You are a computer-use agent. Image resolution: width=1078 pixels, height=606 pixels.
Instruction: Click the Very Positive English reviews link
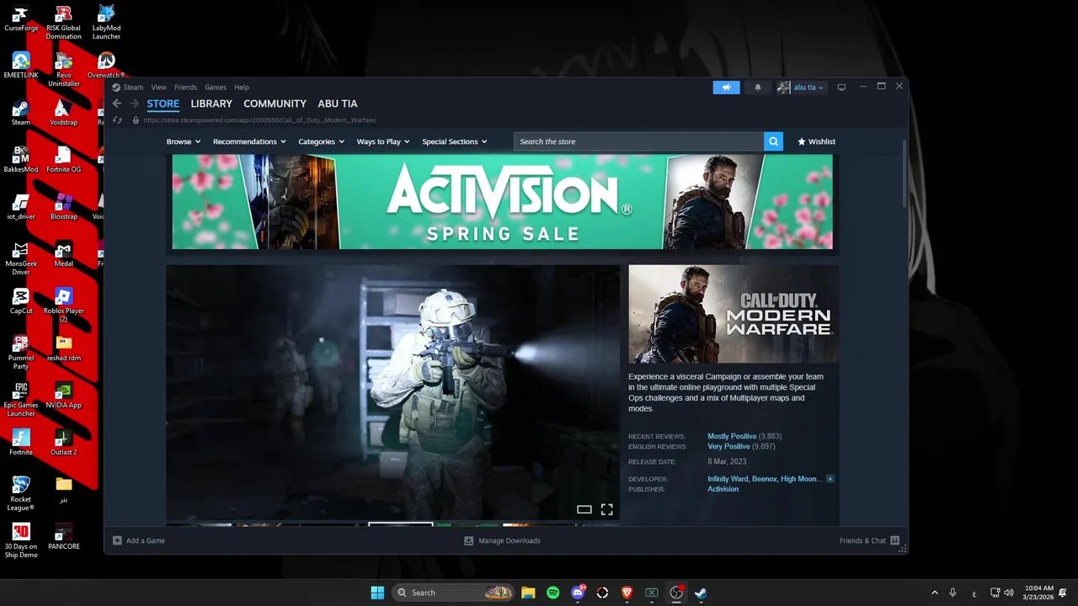point(728,446)
